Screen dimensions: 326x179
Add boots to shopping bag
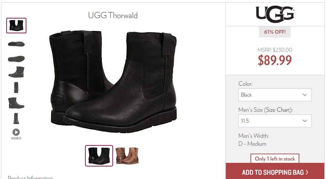(x=275, y=172)
